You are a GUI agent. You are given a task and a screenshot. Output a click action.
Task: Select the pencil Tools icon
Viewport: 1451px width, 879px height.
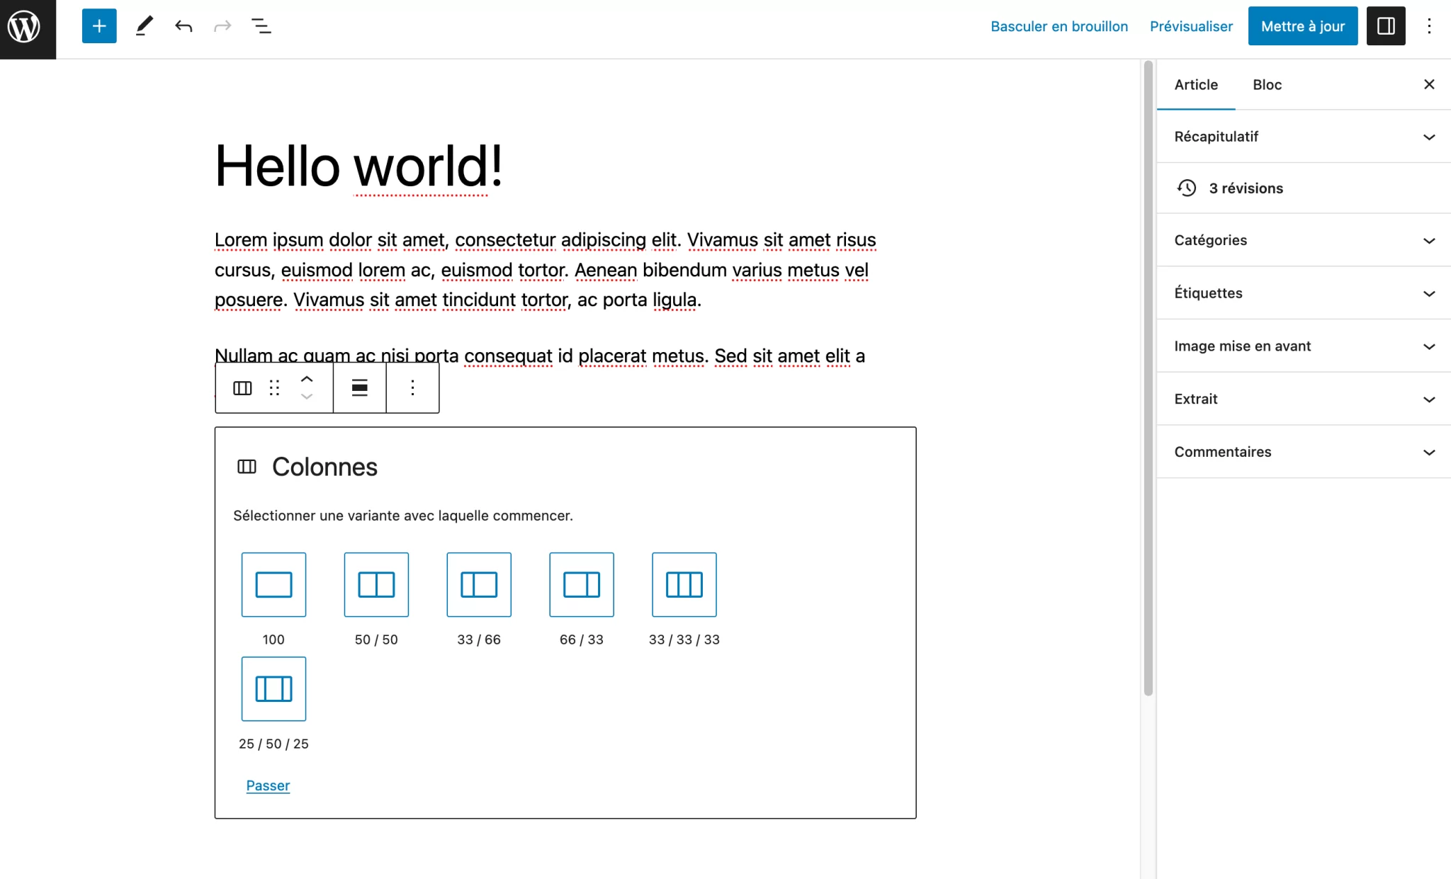144,26
